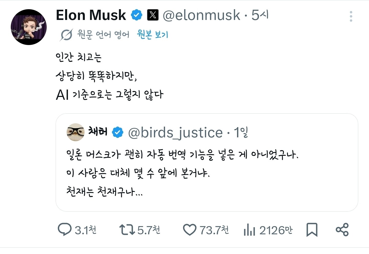Click the verified badge in quoted post
The image size is (369, 254).
[x=118, y=132]
